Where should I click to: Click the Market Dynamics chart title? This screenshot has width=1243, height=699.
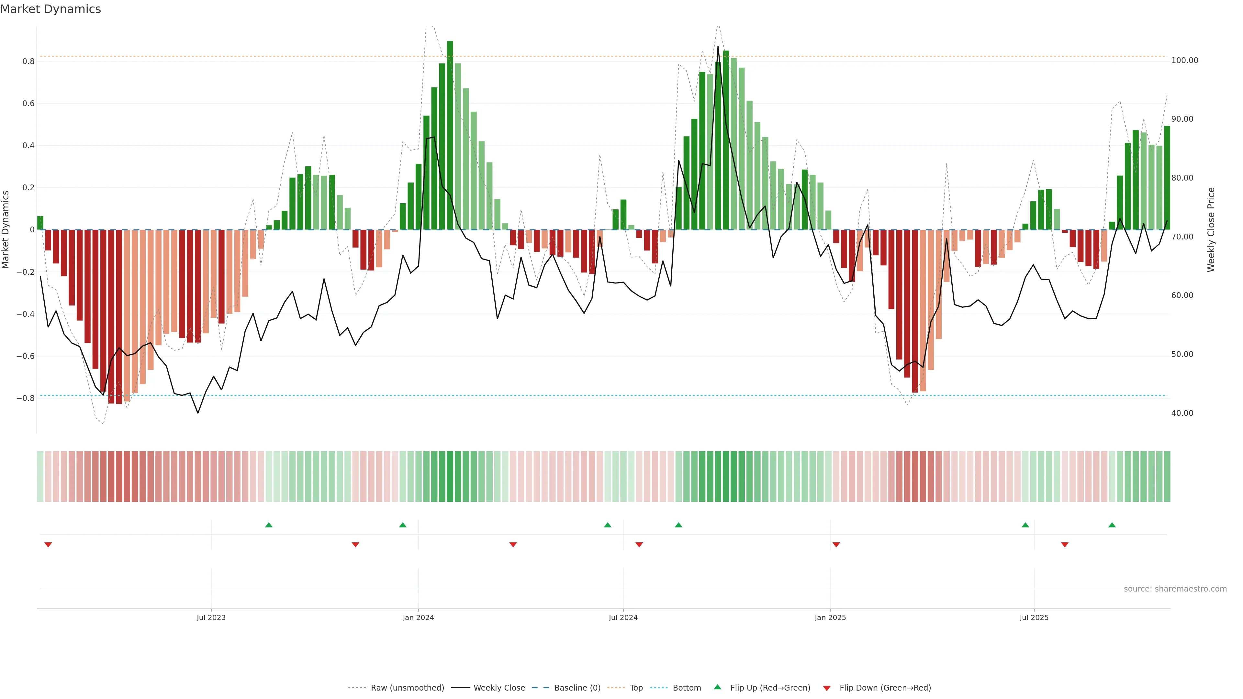[x=51, y=9]
